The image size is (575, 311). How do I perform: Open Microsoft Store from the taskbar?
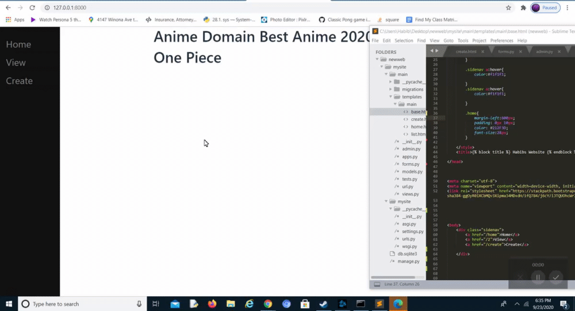tap(305, 304)
